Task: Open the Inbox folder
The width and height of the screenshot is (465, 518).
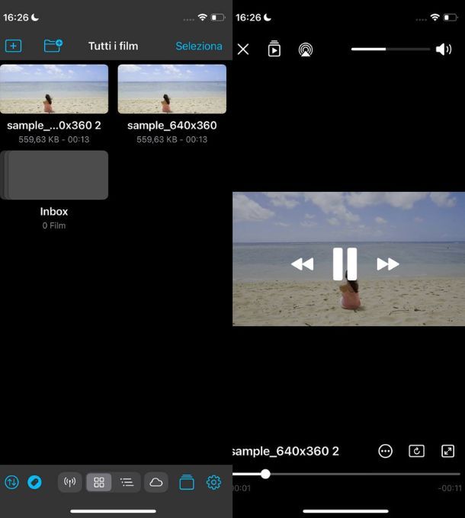Action: click(x=54, y=175)
